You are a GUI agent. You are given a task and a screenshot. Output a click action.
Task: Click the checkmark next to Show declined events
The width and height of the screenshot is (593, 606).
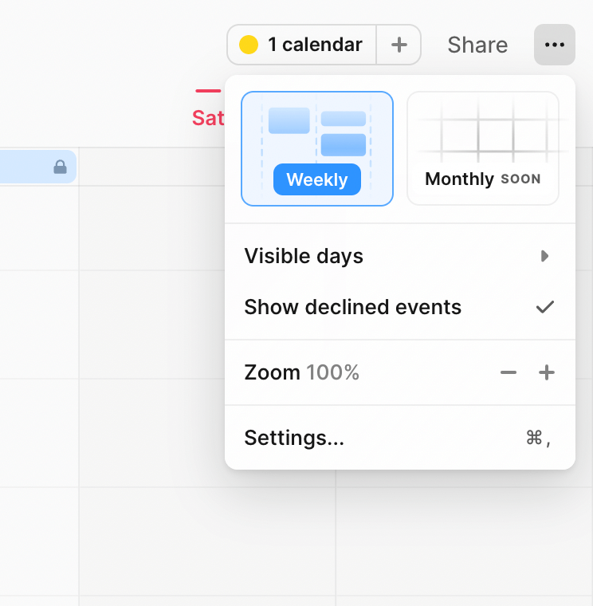(545, 307)
